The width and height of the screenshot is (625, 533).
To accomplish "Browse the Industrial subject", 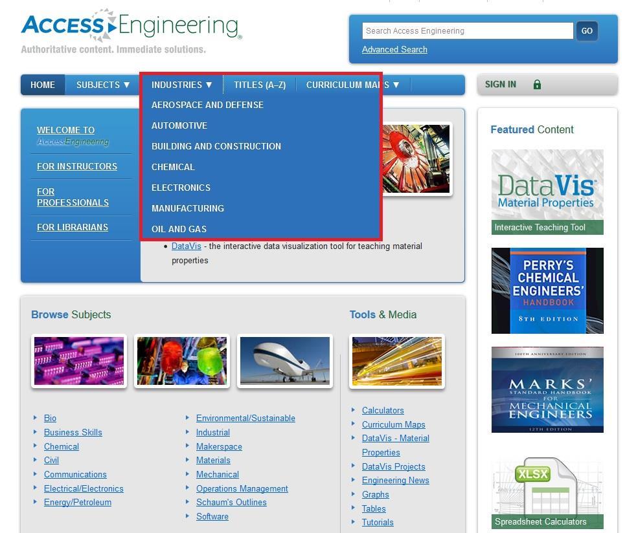I will (213, 432).
